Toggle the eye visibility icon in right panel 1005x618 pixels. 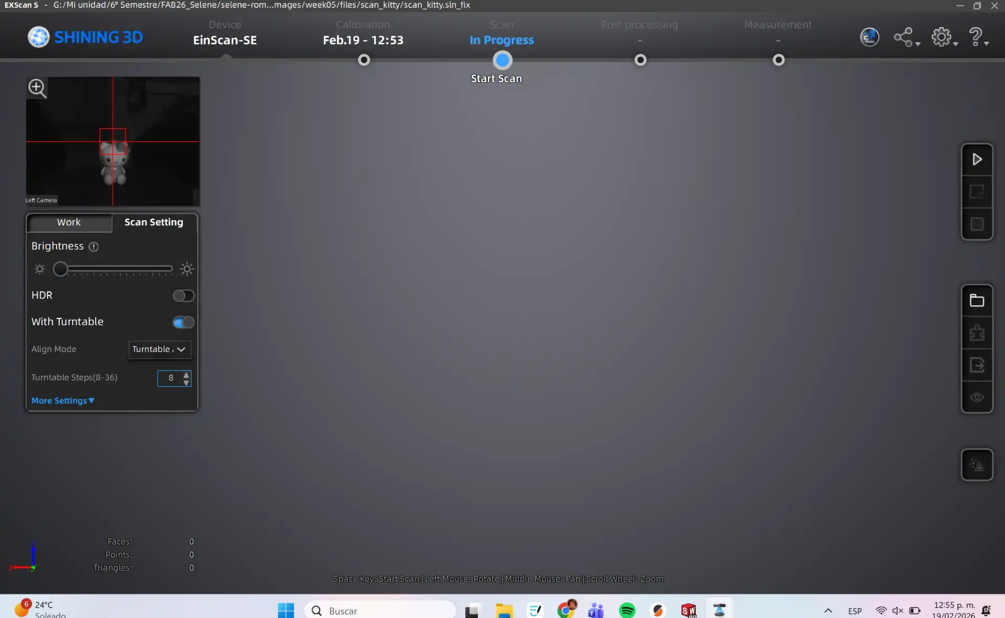click(x=977, y=397)
